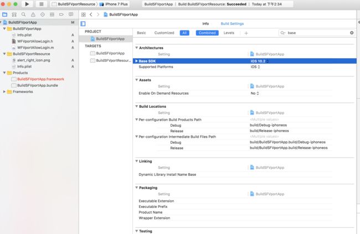
Task: Collapse the BuildSFVportApp group folder in navigator
Action: 4,29
